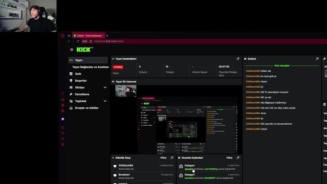This screenshot has height=184, width=327.
Task: Open Filtre in Denetim Eylemleri panel
Action: [229, 158]
